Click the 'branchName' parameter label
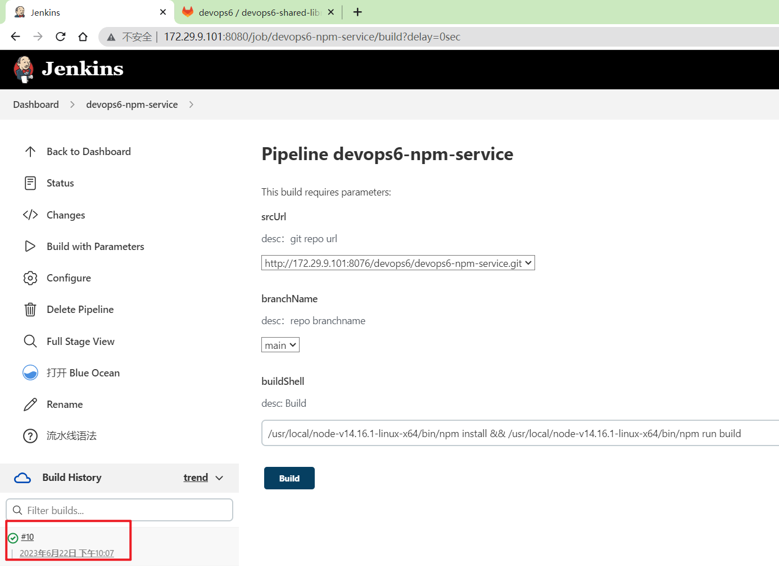779x568 pixels. pyautogui.click(x=289, y=299)
